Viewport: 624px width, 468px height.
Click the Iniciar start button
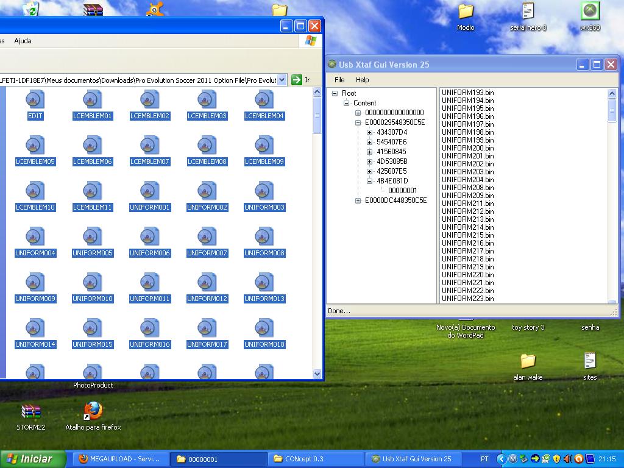click(33, 459)
